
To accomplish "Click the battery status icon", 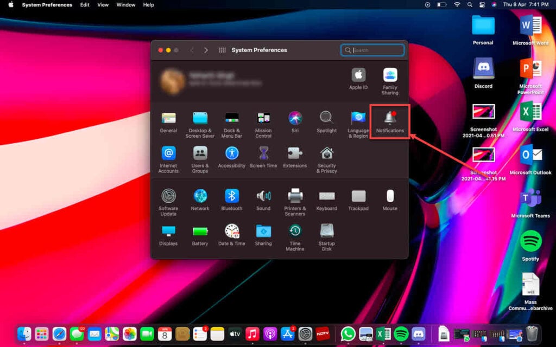I will click(x=441, y=4).
